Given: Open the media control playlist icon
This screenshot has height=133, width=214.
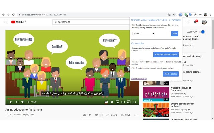Looking at the screenshot, I should pos(200,15).
